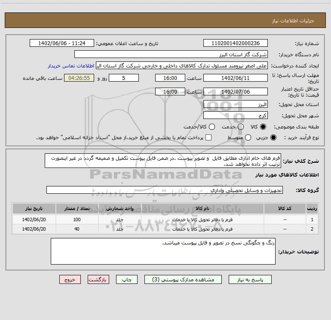Viewport: 331px width, 320px height.
Task: Click the تعداد / مقدار column header
Action: (77, 208)
